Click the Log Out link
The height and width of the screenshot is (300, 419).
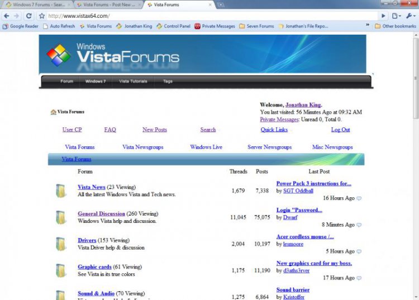point(340,130)
